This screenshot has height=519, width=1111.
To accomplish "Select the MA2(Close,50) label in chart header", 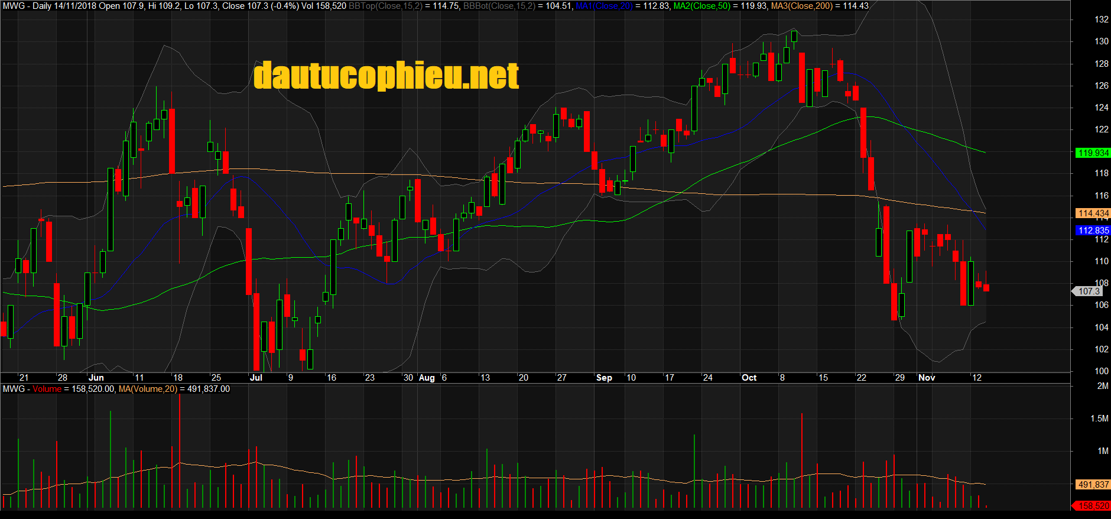I will click(x=701, y=6).
